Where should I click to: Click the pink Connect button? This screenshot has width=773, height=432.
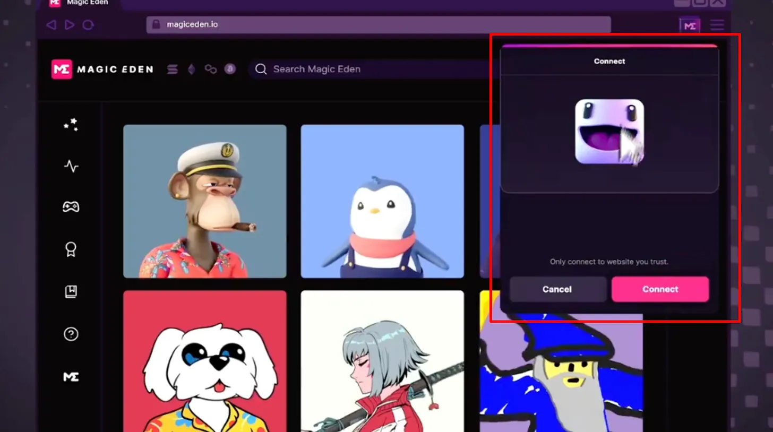click(660, 289)
